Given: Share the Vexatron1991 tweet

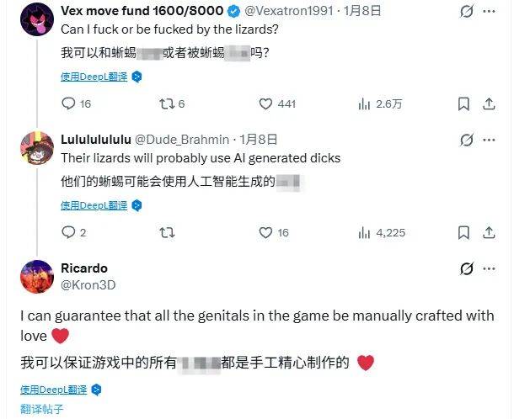Looking at the screenshot, I should coord(489,104).
